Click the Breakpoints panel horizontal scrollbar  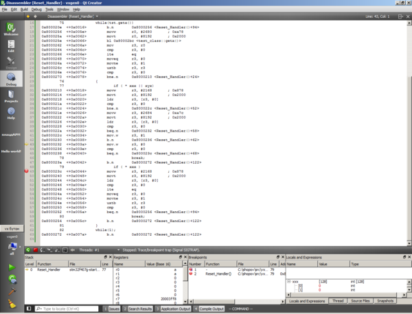click(237, 302)
